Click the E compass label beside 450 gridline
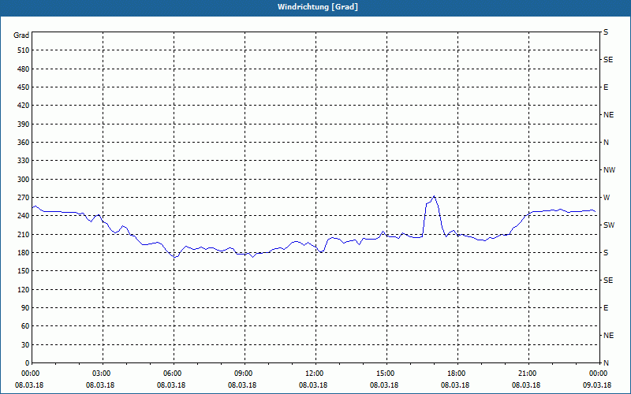631x394 pixels. [x=606, y=87]
